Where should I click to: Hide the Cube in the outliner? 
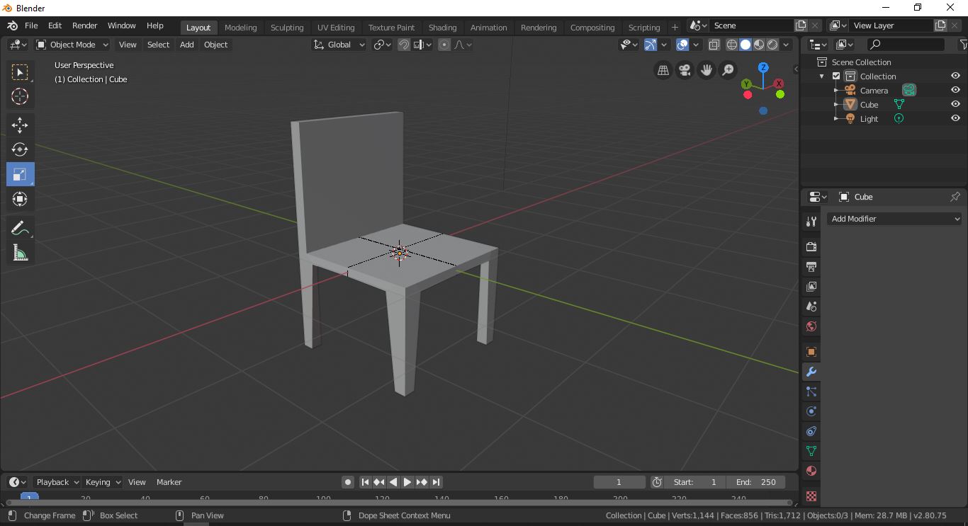955,104
